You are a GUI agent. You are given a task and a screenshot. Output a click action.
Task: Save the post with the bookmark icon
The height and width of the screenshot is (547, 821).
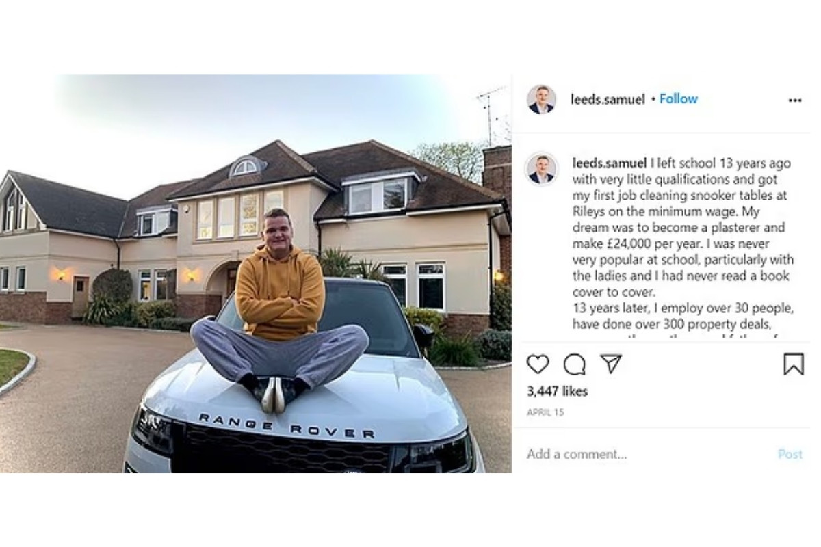[x=793, y=364]
